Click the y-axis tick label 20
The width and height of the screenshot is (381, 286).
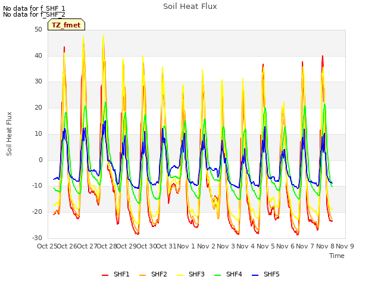(38, 107)
